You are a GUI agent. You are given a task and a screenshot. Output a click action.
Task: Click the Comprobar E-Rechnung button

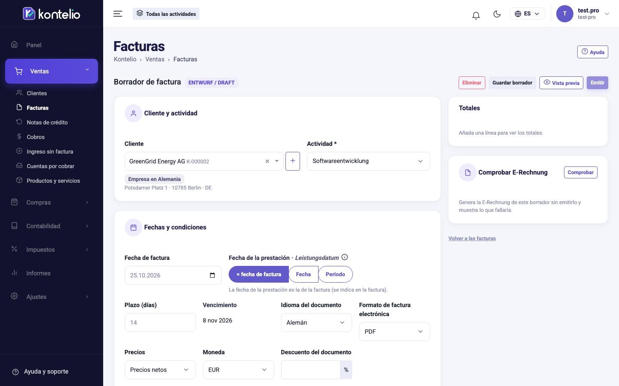pyautogui.click(x=580, y=172)
